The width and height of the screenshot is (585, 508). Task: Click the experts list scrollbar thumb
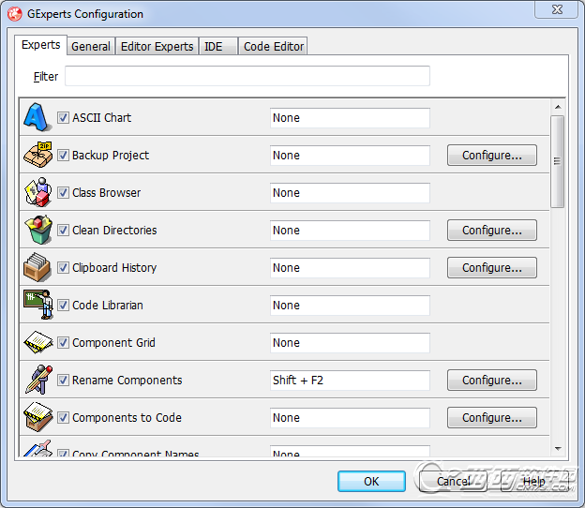558,161
